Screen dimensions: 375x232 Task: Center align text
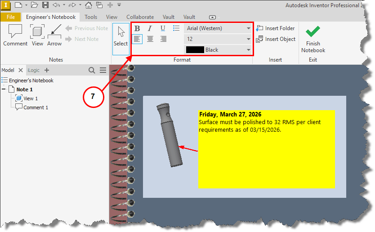(150, 39)
